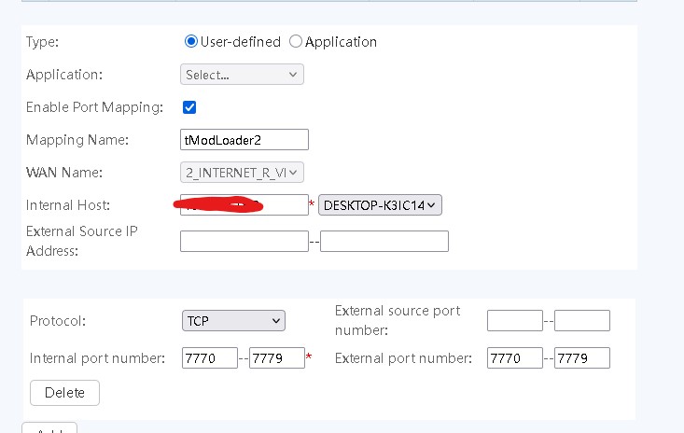The width and height of the screenshot is (684, 433).
Task: Click the external port end field 7779
Action: click(x=582, y=357)
